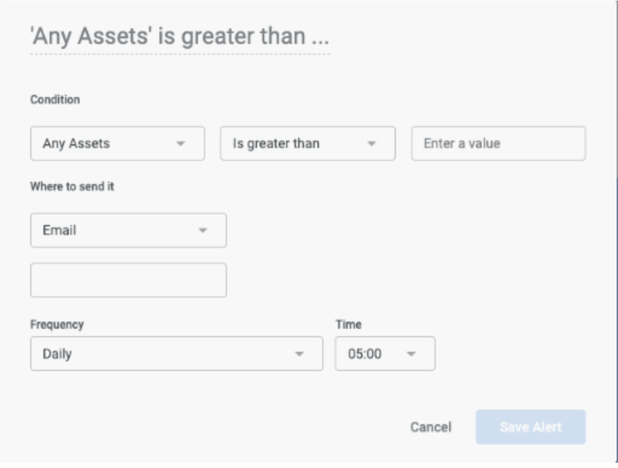Viewport: 618px width, 468px height.
Task: Click the caret arrow in Daily frequency box
Action: point(299,354)
